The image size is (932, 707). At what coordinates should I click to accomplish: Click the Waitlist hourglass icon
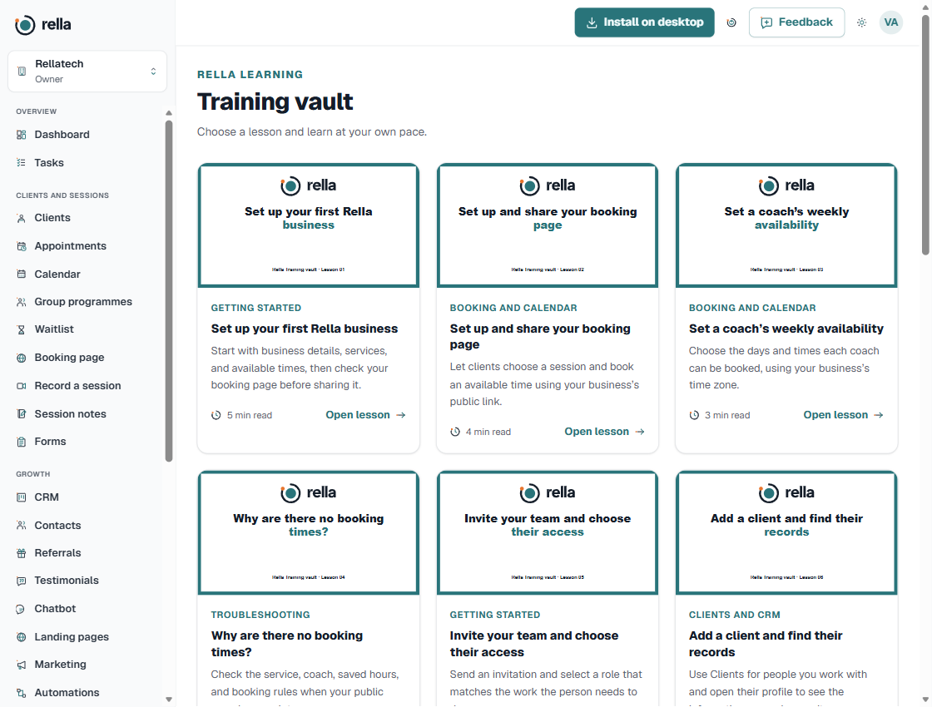tap(22, 329)
